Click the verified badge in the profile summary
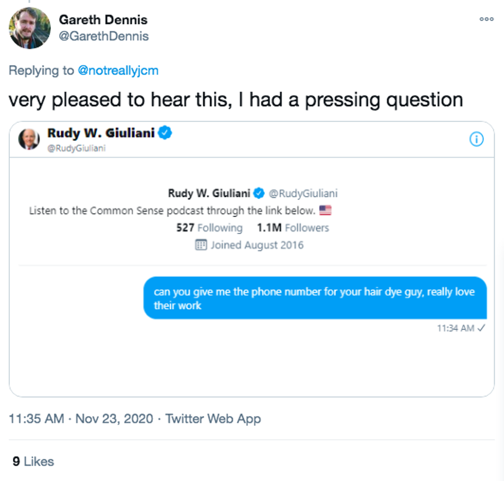 coord(260,193)
